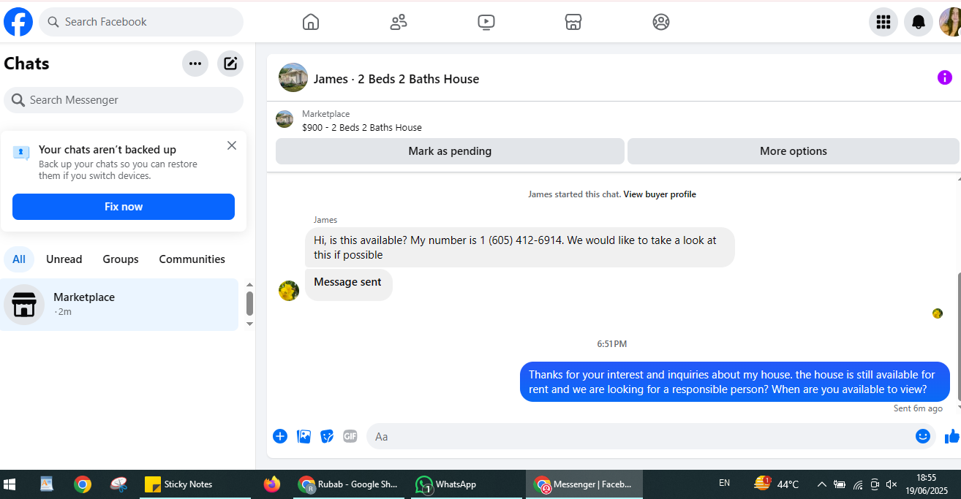Open Chats options three-dot button

coord(195,64)
